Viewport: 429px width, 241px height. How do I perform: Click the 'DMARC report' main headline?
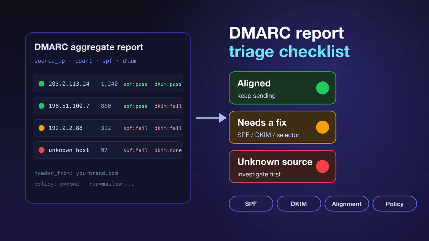286,33
